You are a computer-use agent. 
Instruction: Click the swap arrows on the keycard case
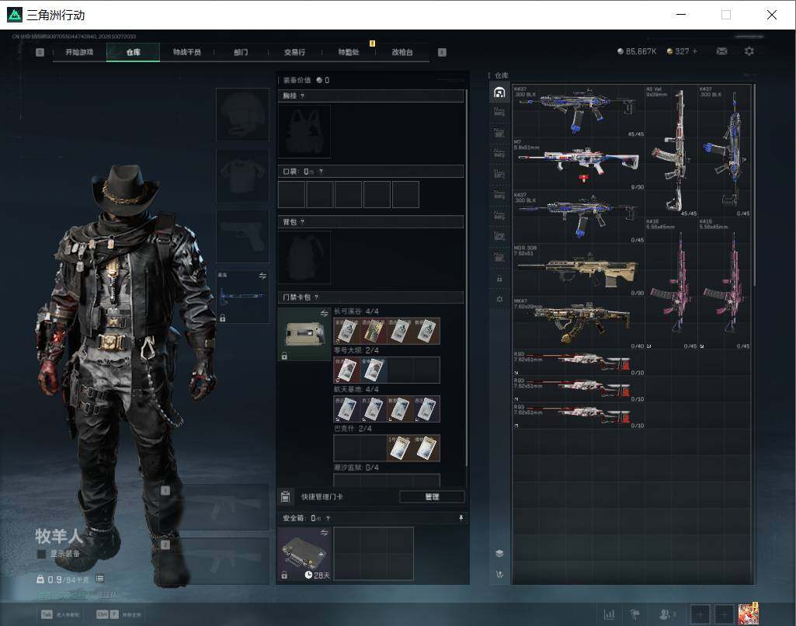pos(325,313)
